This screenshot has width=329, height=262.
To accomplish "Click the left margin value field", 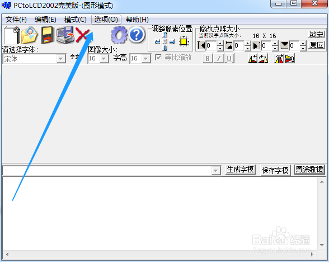I will tap(211, 45).
